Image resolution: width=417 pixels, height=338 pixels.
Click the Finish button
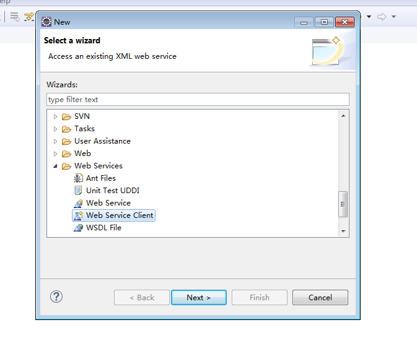(x=259, y=297)
